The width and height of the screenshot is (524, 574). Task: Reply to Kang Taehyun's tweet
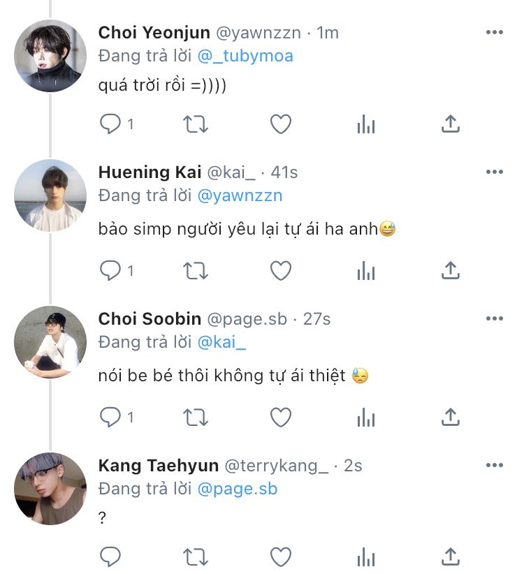[110, 557]
